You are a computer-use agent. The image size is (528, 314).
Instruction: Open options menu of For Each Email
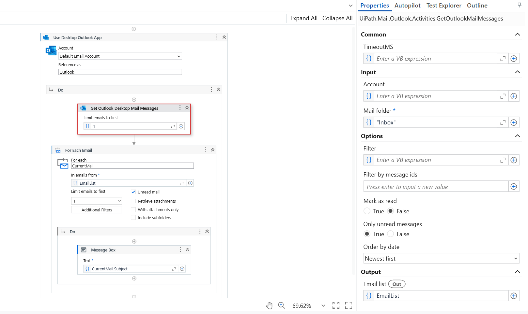coord(205,150)
